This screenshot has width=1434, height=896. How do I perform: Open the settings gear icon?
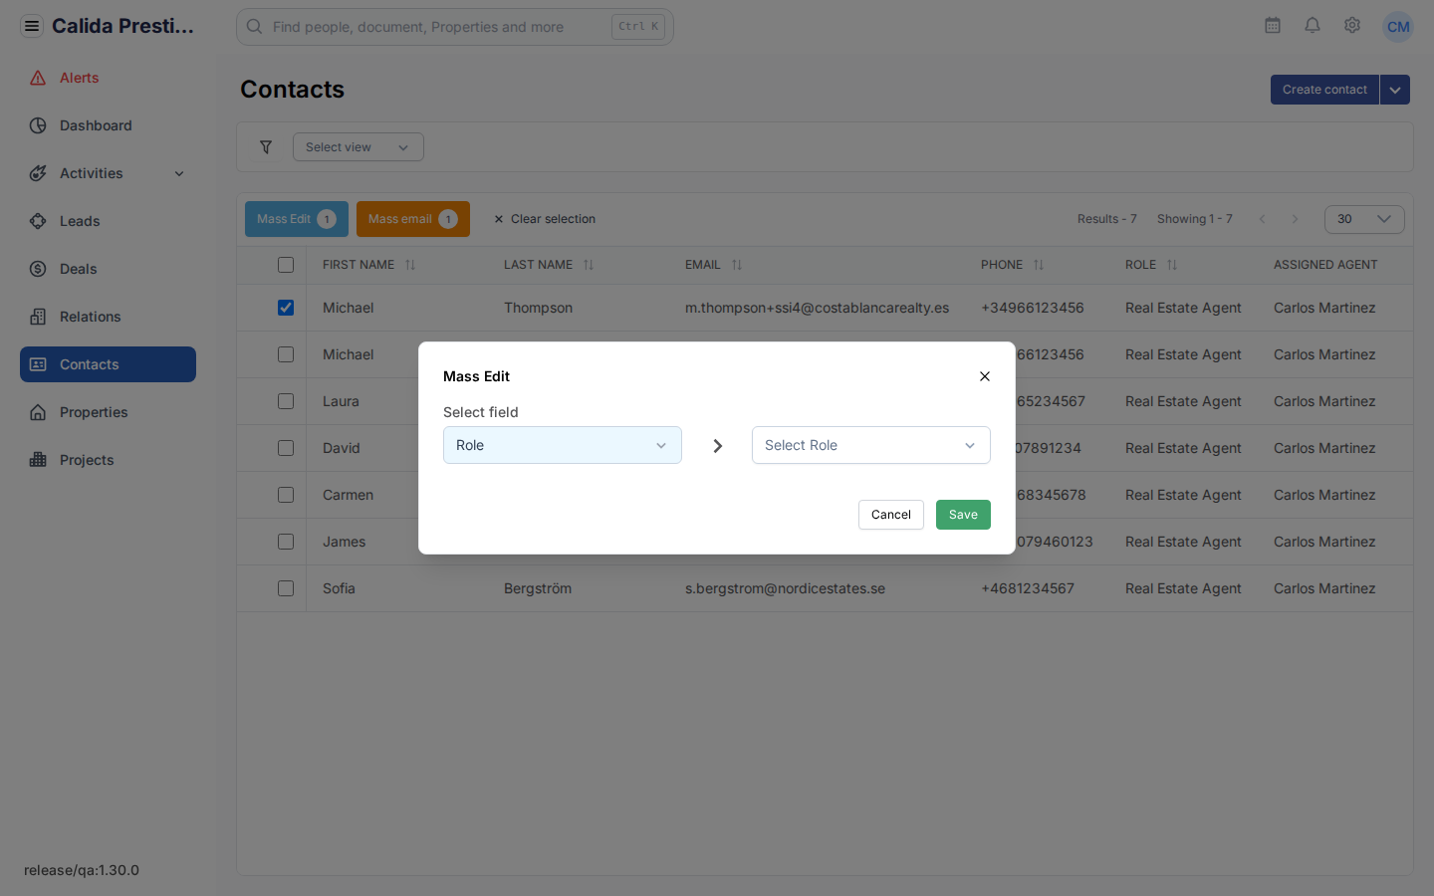click(x=1352, y=26)
